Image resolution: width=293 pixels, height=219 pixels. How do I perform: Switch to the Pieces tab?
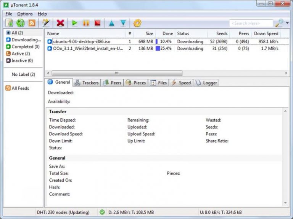(x=136, y=83)
